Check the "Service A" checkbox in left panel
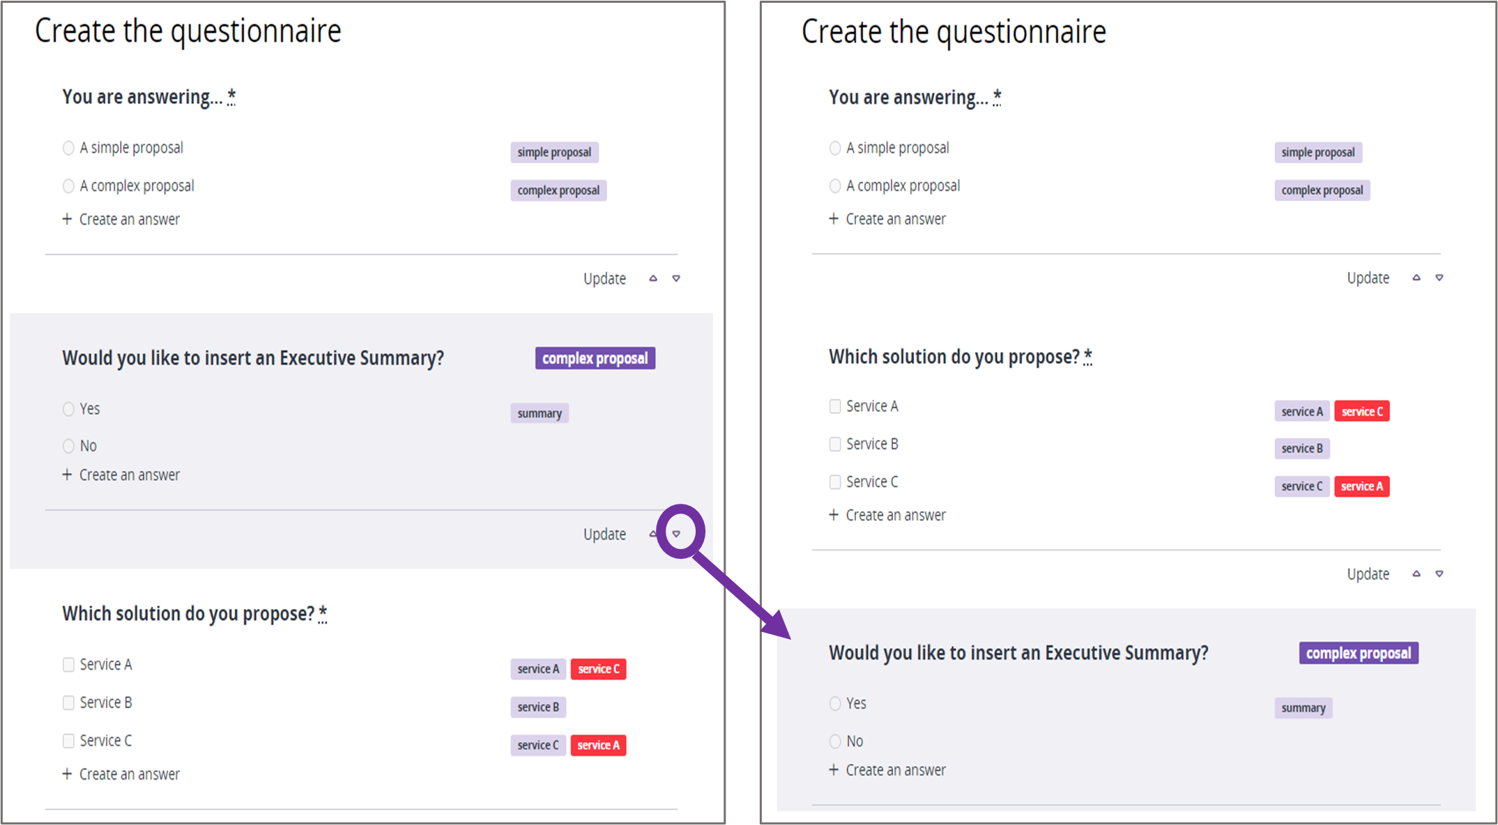The image size is (1498, 825). (68, 665)
